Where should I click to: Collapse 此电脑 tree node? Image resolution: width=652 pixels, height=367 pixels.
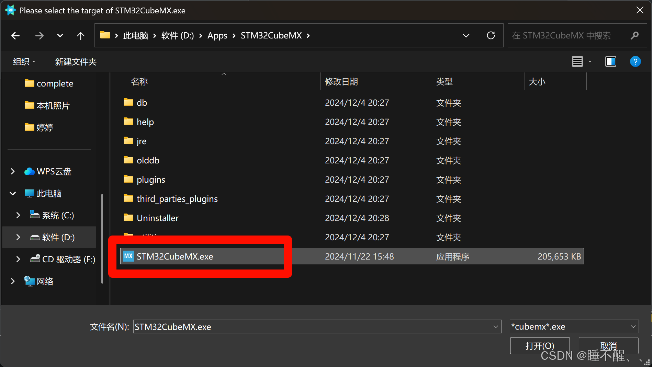[x=13, y=193]
